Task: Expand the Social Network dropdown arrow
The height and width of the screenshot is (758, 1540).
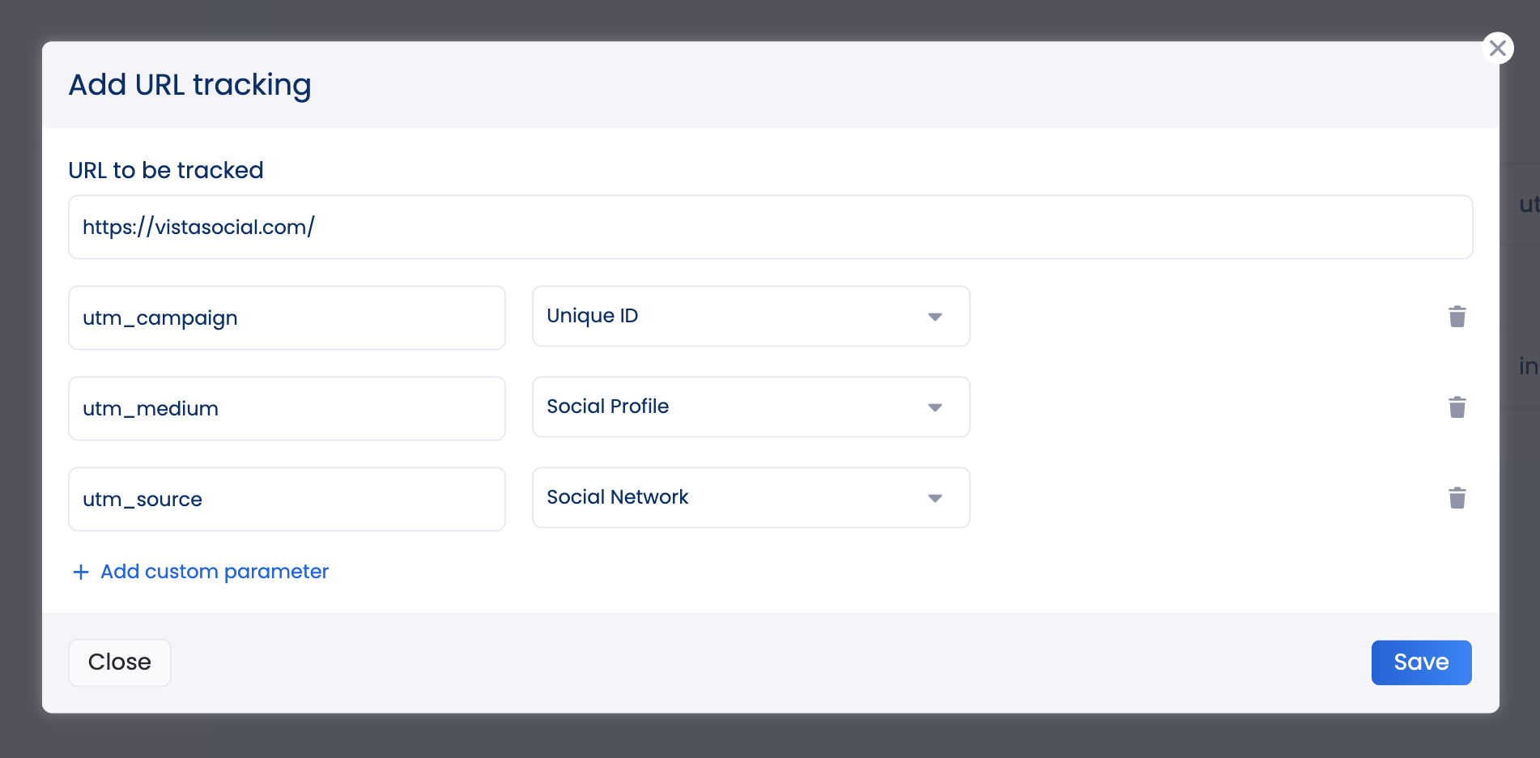Action: (934, 498)
